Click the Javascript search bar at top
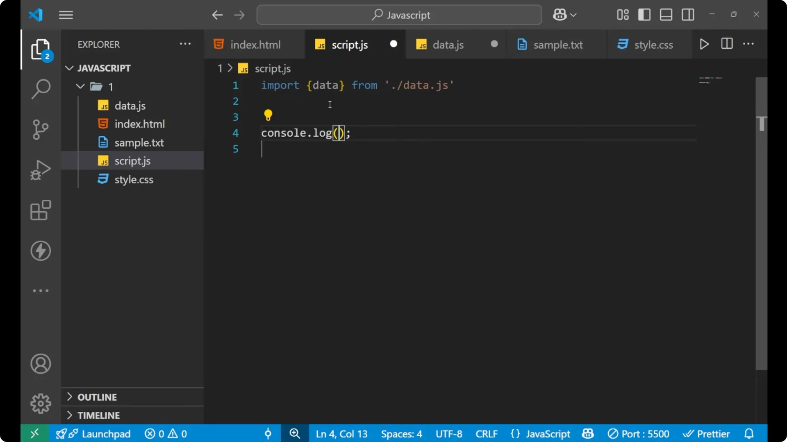The height and width of the screenshot is (442, 787). pos(399,15)
